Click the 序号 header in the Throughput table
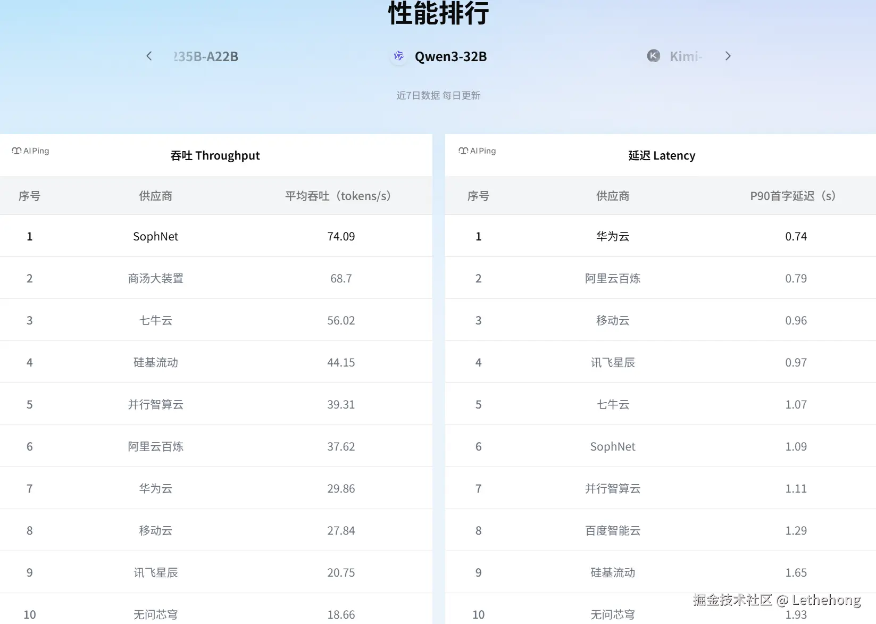 click(x=29, y=196)
